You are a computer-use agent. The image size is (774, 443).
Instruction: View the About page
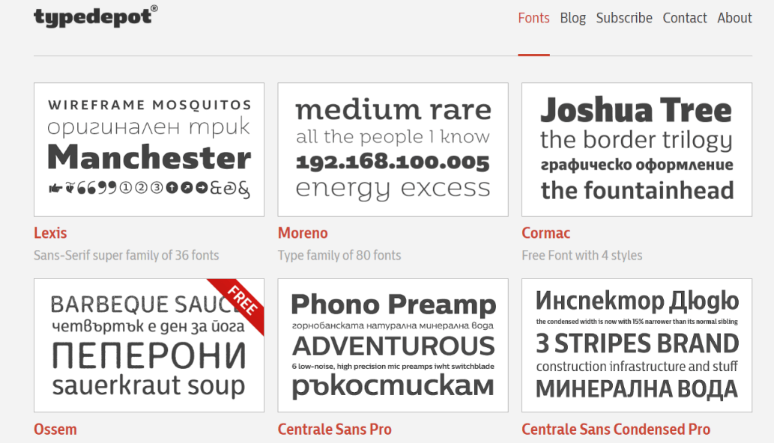[734, 18]
